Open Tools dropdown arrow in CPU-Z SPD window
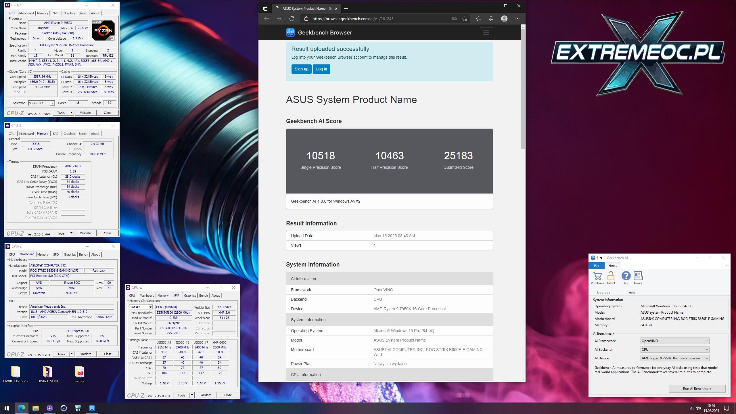Screen dimensions: 736x414 point(192,395)
